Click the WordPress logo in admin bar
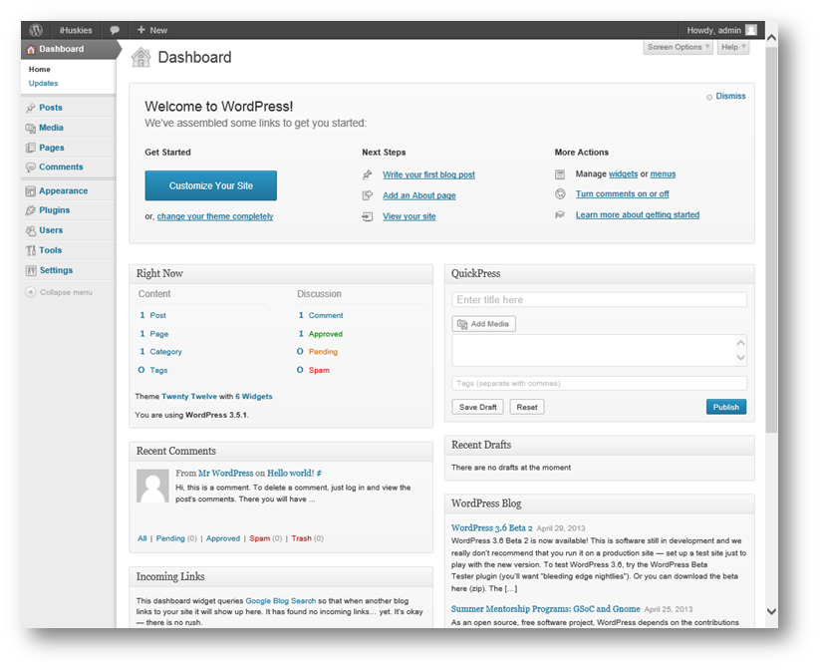 [36, 30]
